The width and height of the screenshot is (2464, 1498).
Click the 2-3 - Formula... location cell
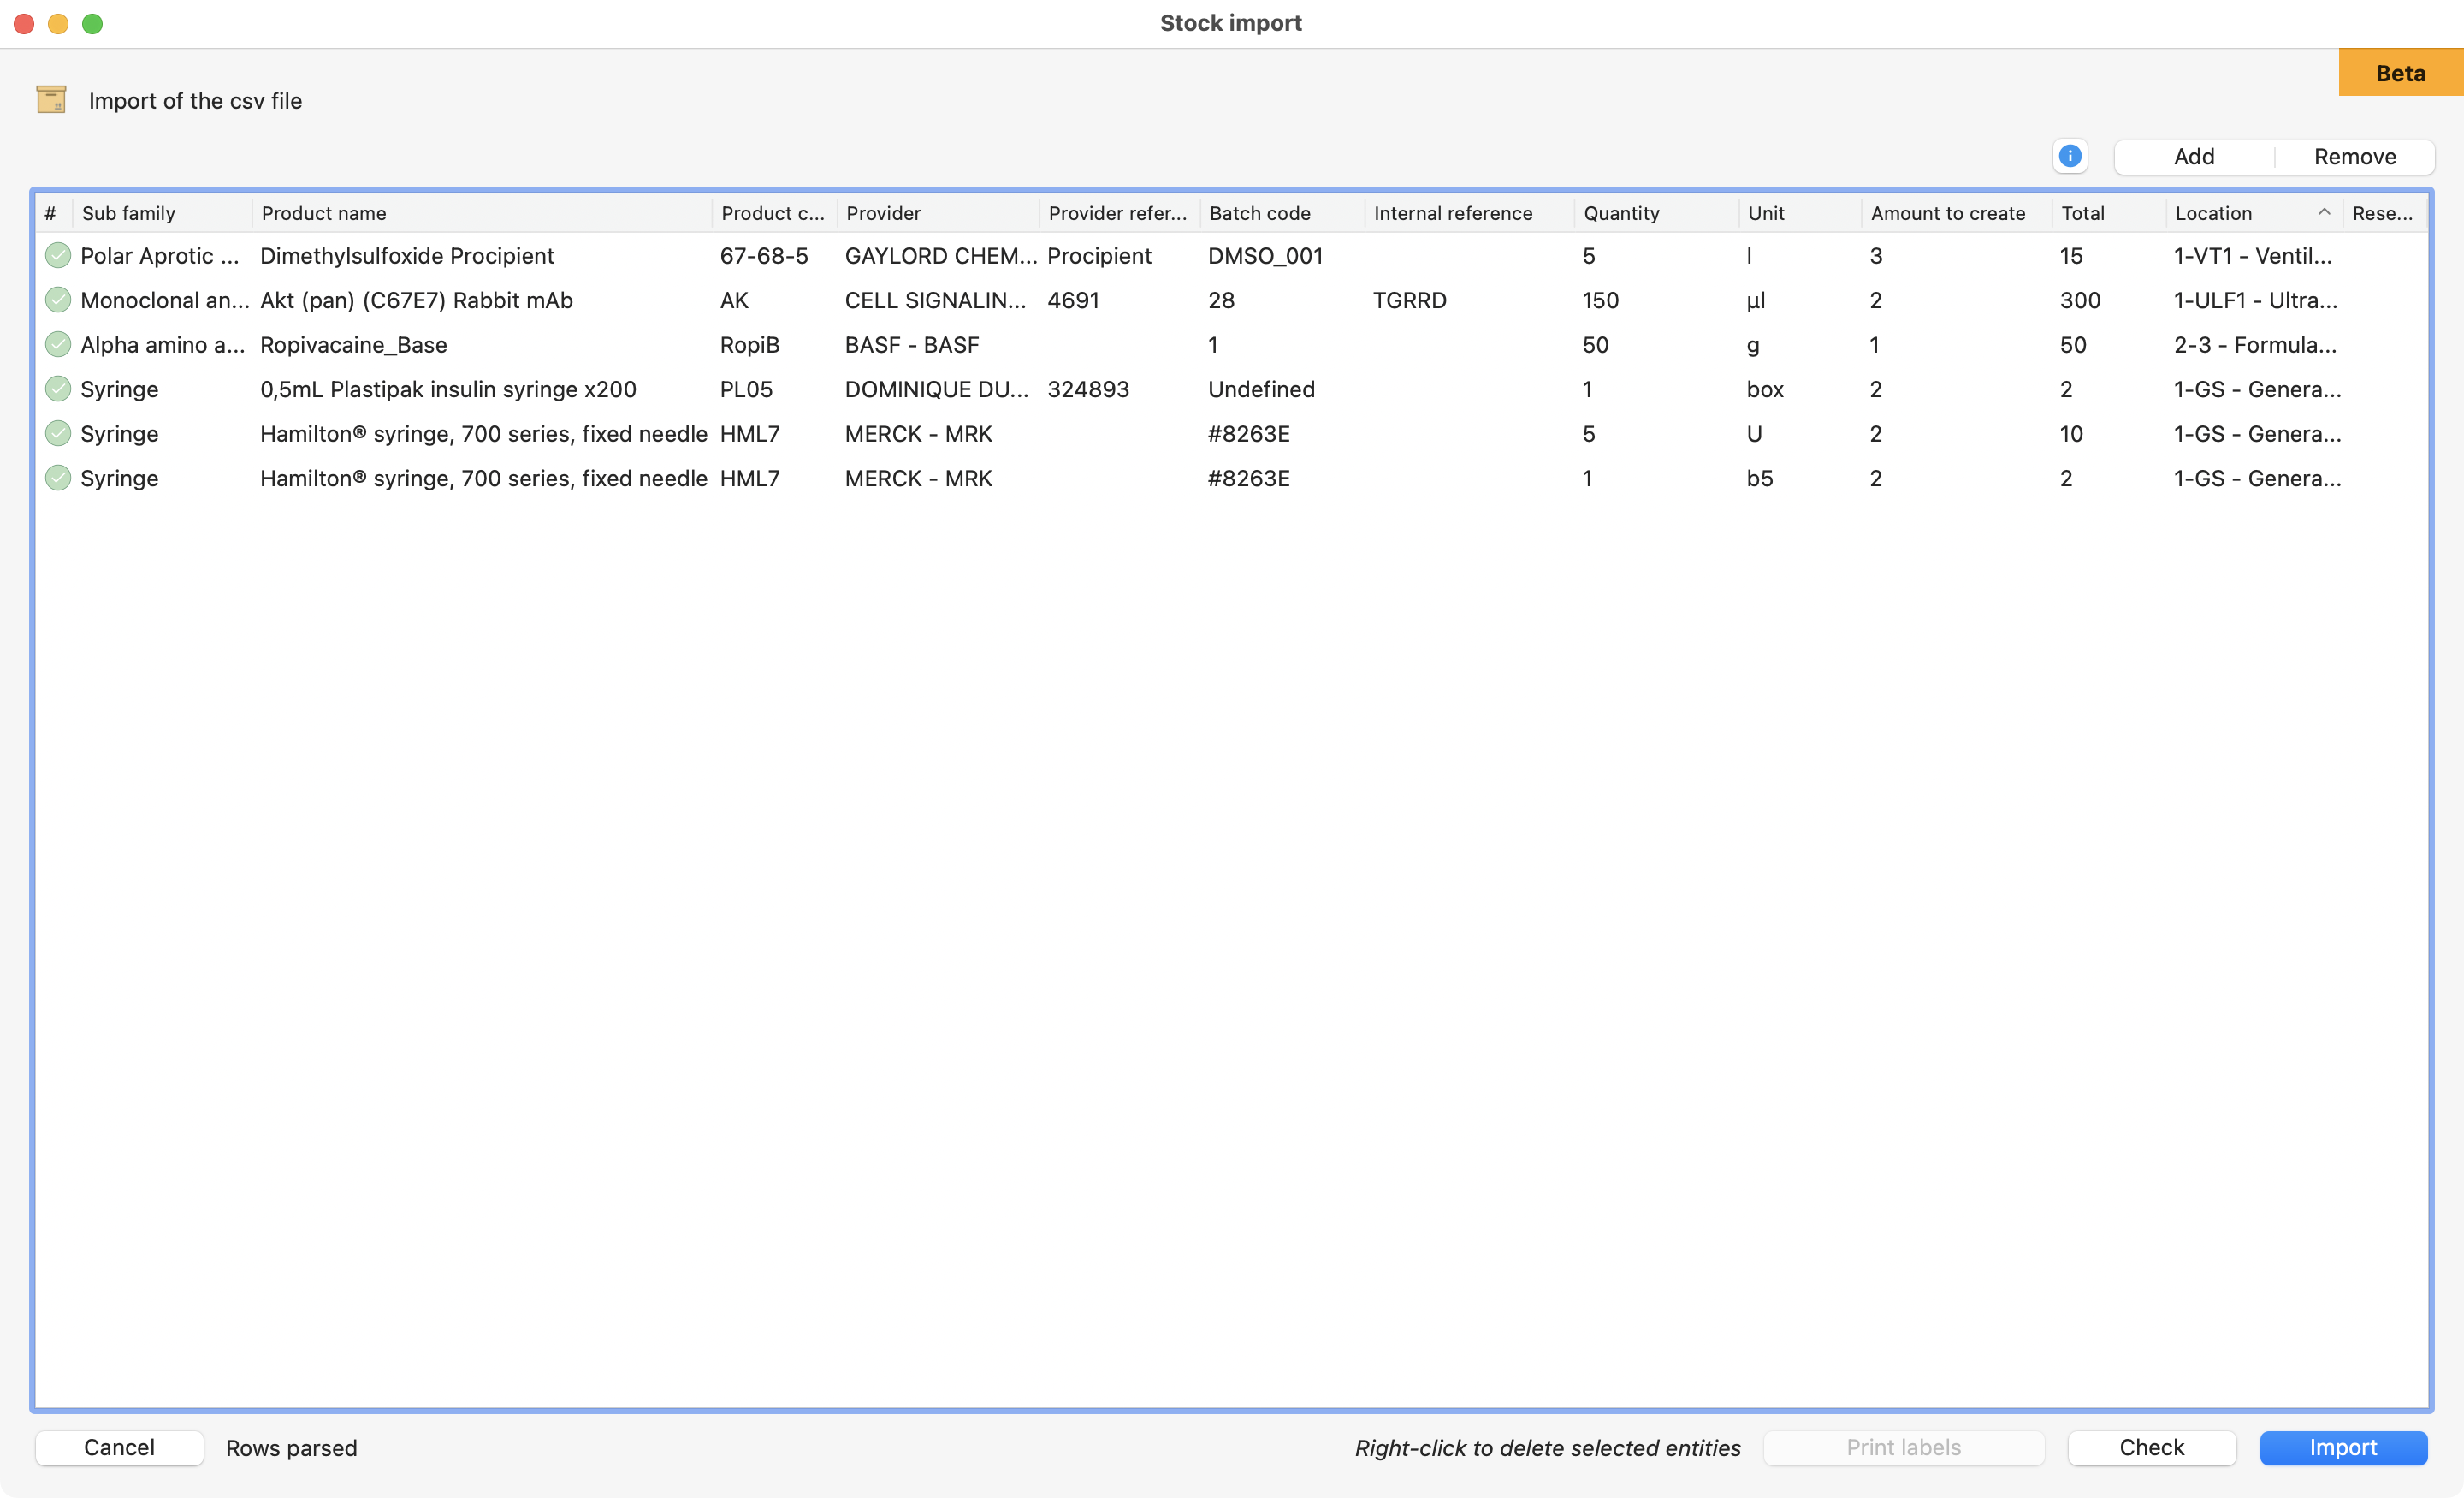coord(2255,345)
